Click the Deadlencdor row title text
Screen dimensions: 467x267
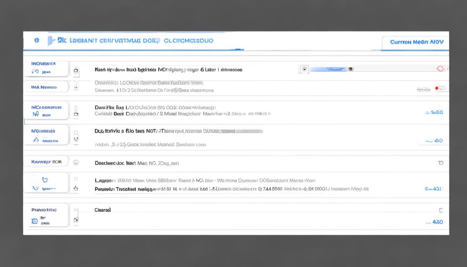(x=115, y=163)
